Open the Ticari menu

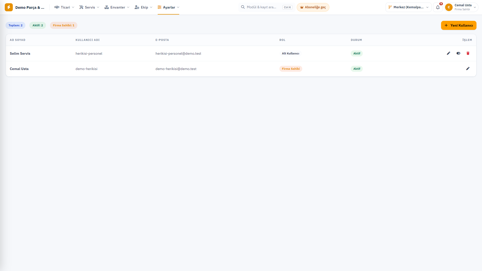65,7
